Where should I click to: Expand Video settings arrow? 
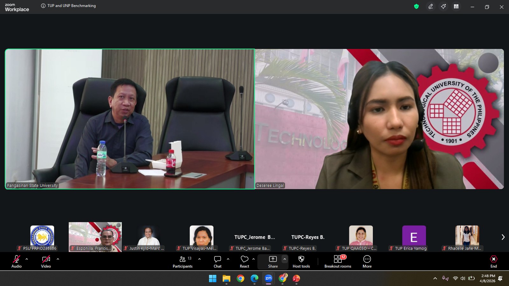[x=58, y=259]
